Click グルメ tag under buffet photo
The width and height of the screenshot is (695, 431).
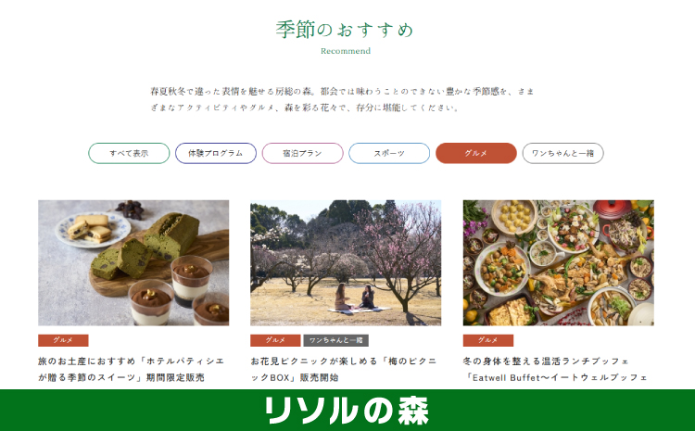pyautogui.click(x=488, y=340)
